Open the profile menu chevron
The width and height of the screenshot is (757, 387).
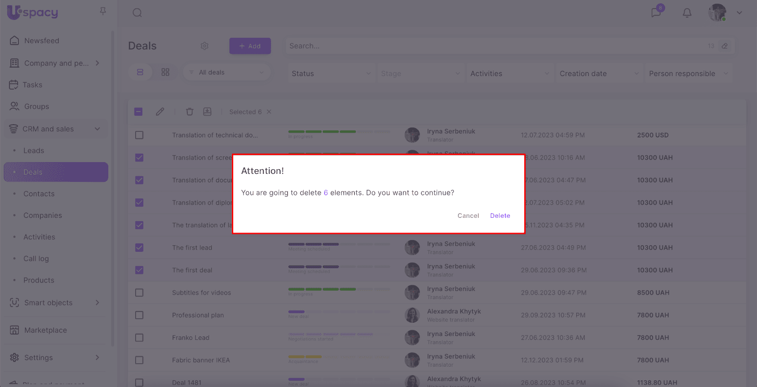coord(739,13)
